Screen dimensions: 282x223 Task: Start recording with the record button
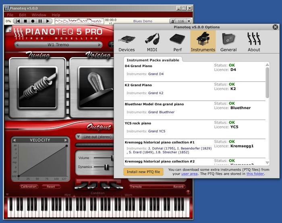coord(33,21)
